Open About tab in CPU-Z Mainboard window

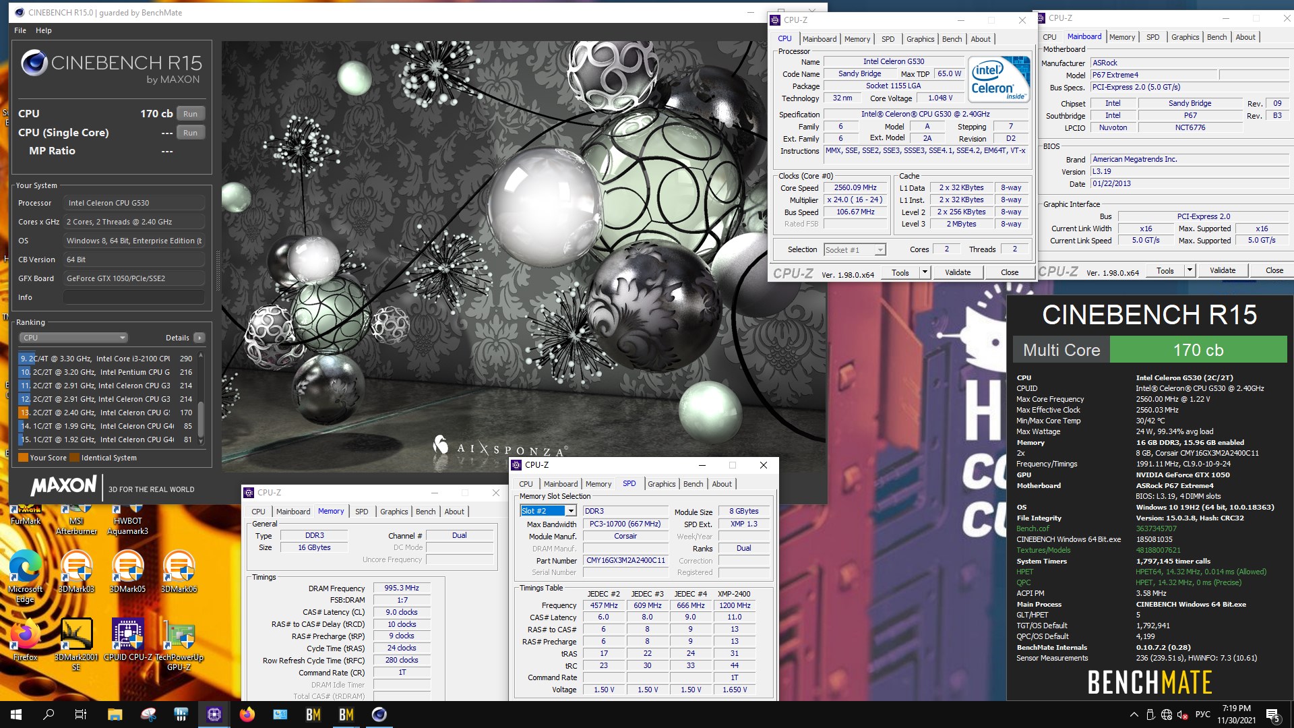1245,37
